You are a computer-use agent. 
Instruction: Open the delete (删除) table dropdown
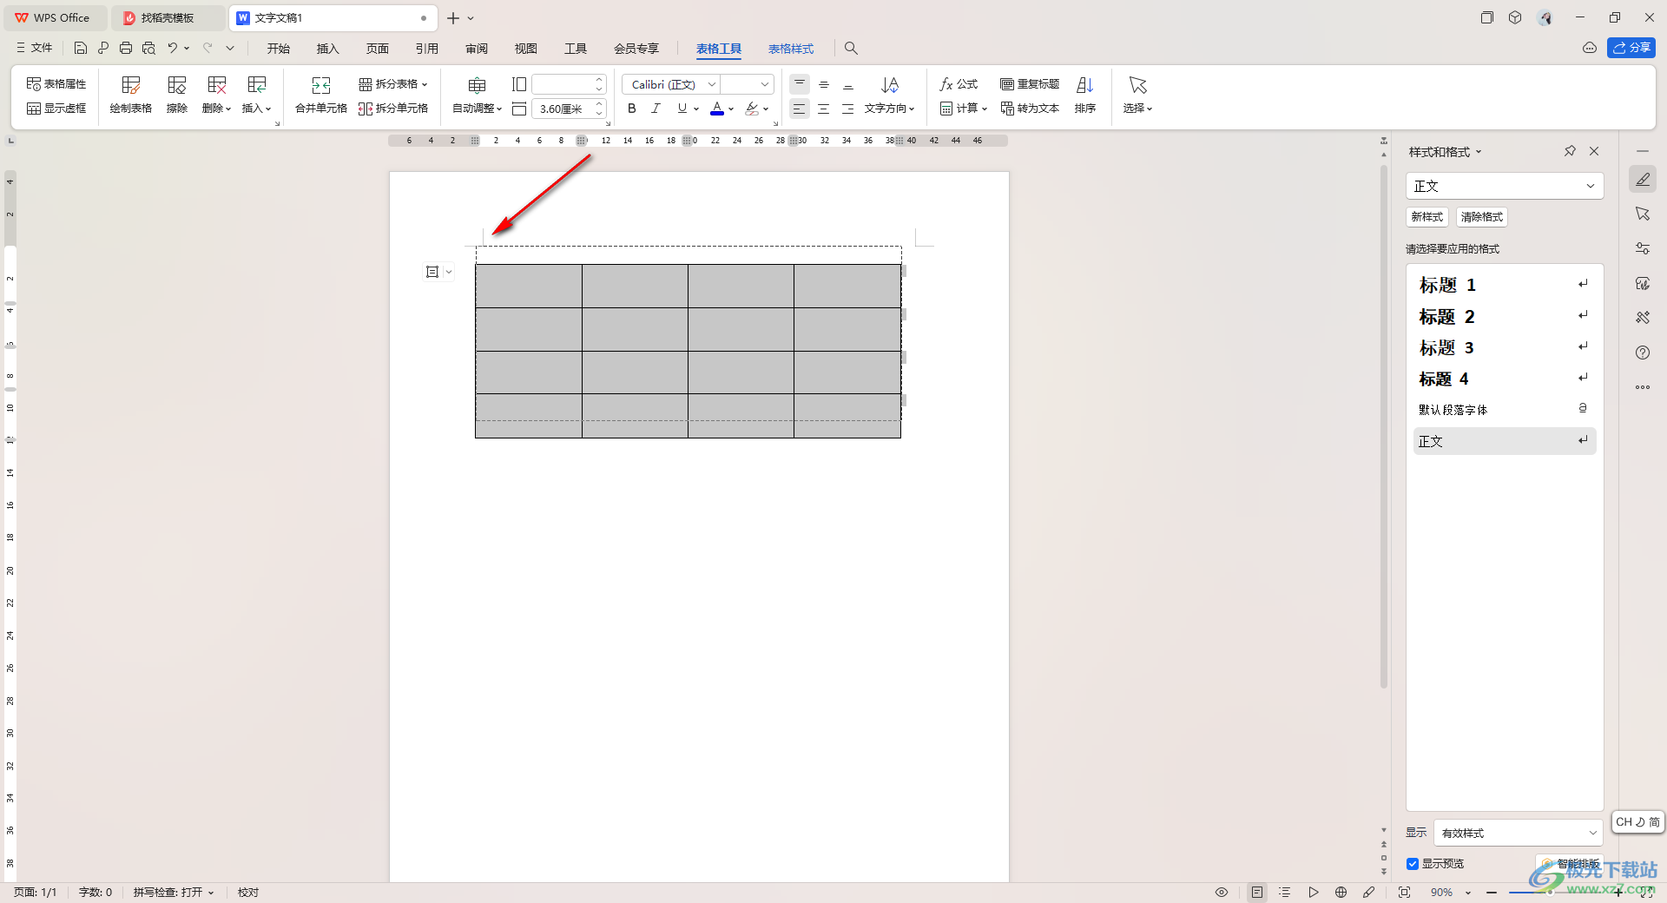click(x=216, y=95)
